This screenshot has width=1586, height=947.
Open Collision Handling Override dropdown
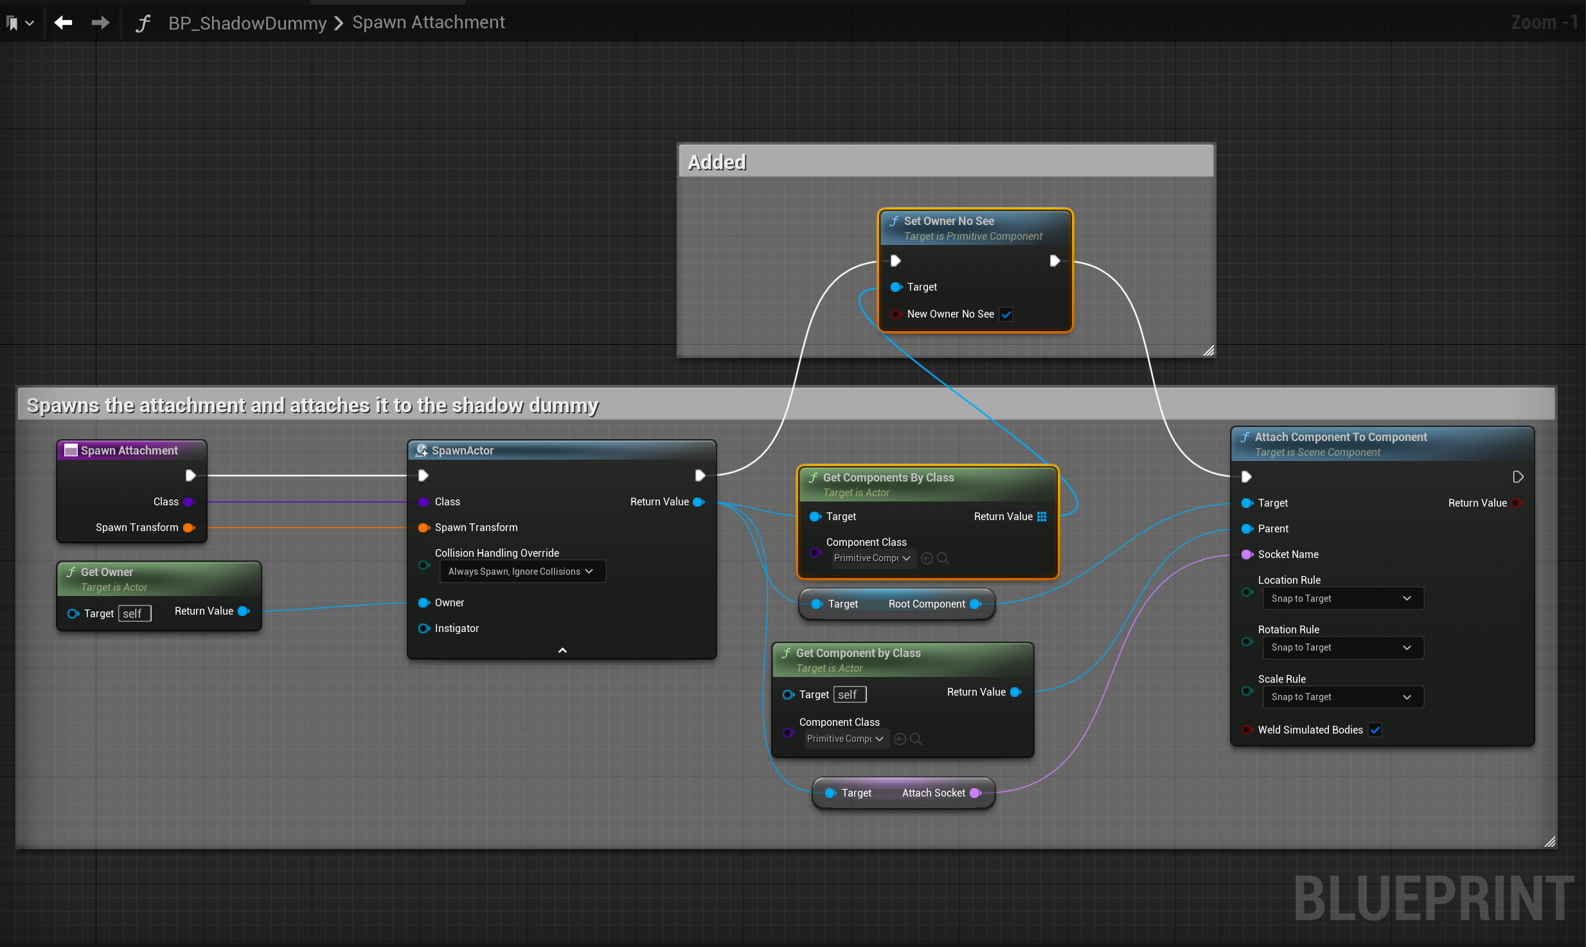point(522,572)
